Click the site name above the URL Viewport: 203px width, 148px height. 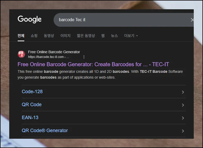click(x=54, y=52)
